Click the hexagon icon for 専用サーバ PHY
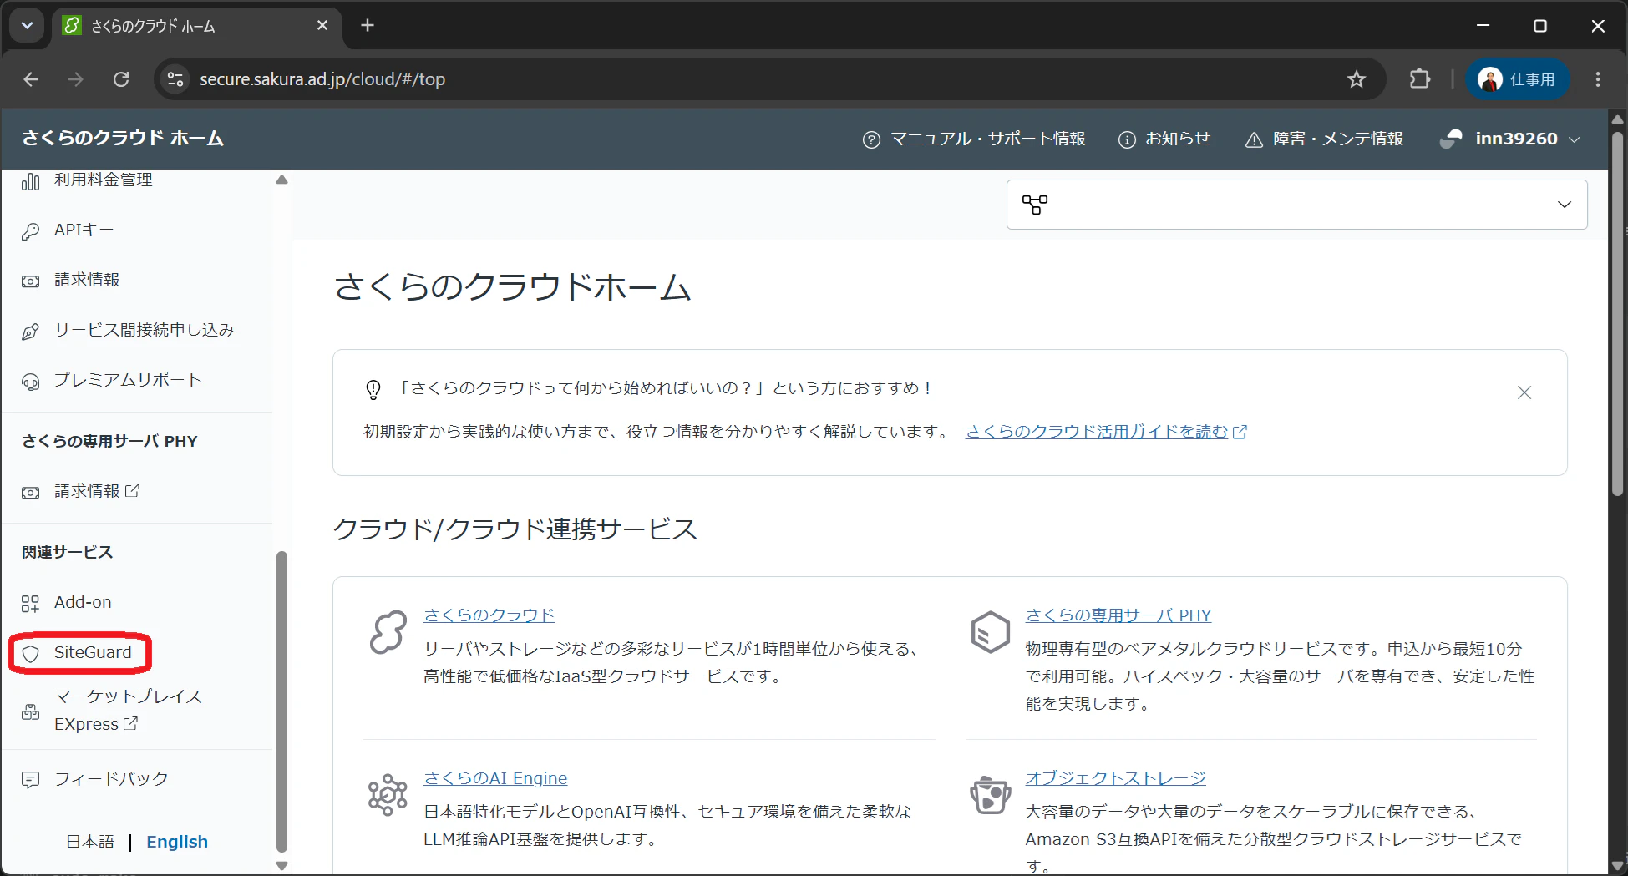1628x876 pixels. 990,631
